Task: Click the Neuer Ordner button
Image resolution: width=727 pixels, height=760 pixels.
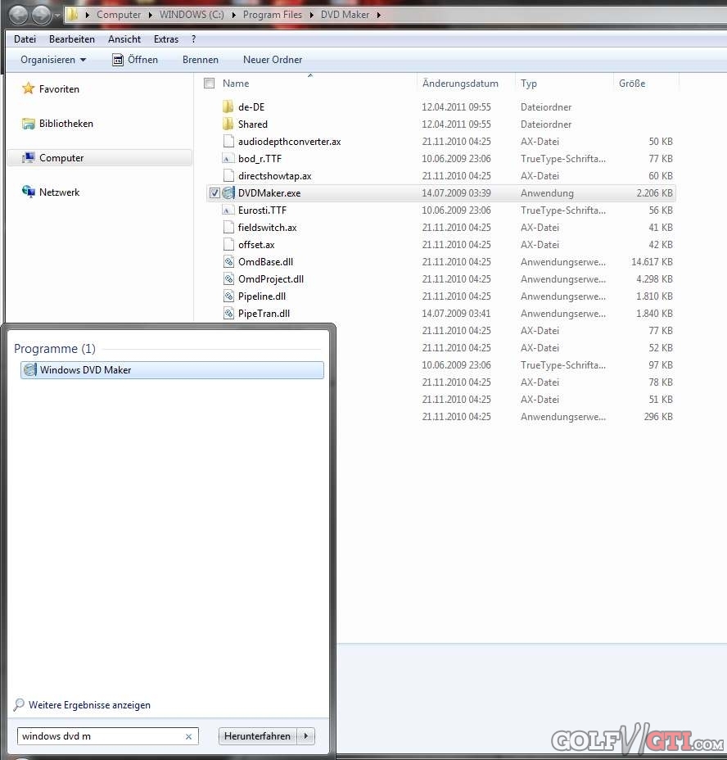Action: (273, 60)
